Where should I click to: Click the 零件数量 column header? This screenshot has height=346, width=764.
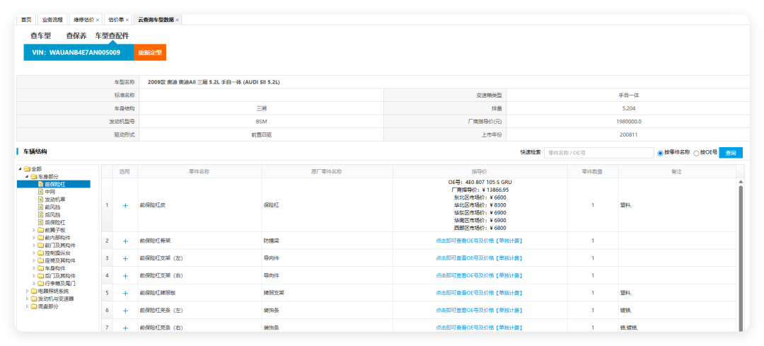(593, 172)
